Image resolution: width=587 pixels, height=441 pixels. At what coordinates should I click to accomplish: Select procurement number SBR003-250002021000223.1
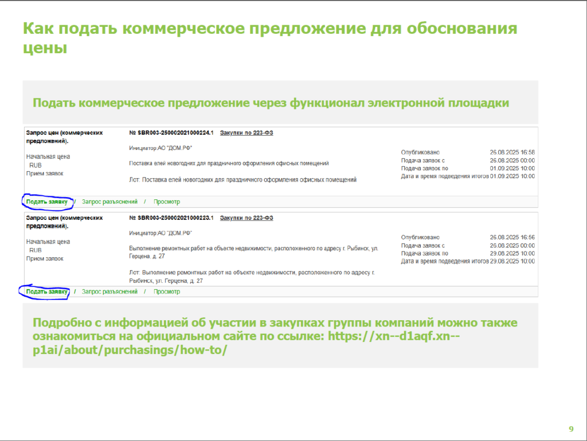pyautogui.click(x=171, y=218)
